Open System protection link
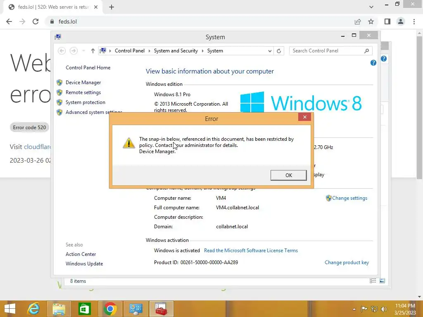 click(x=85, y=102)
